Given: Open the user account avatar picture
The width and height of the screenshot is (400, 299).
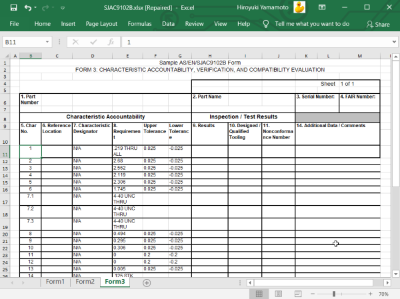Looking at the screenshot, I should click(x=300, y=7).
